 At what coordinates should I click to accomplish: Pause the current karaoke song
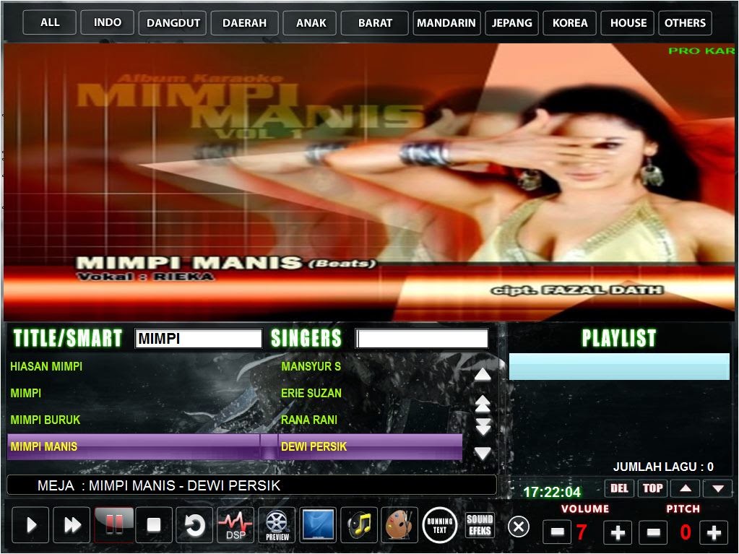113,525
